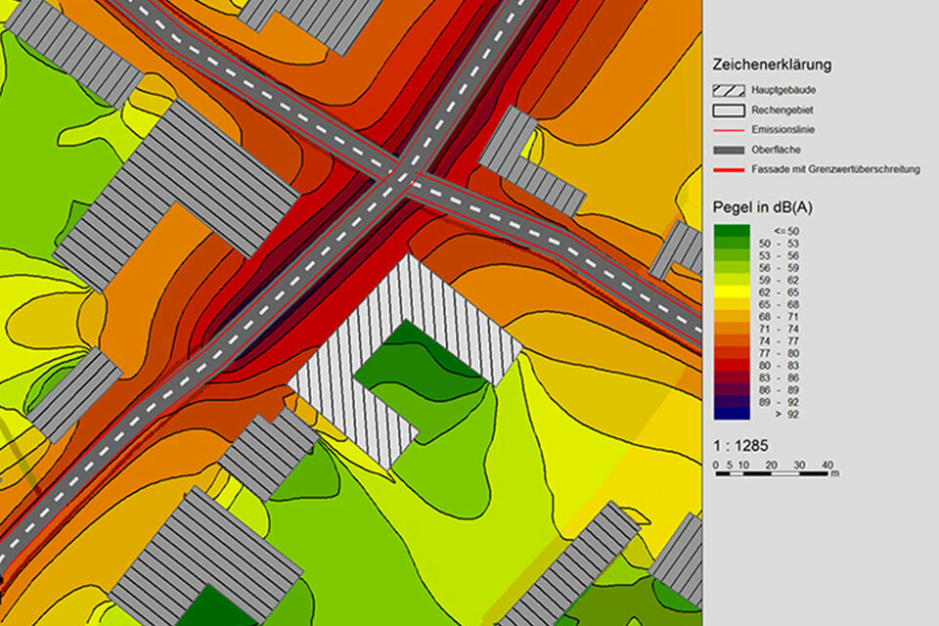The image size is (939, 626).
Task: Select the dark blue > 92 color swatch
Action: 732,412
